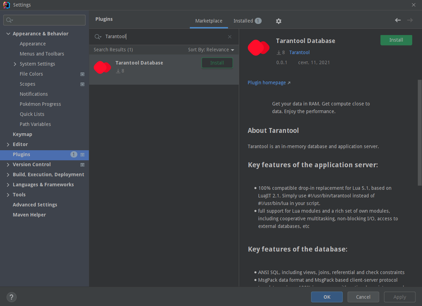422x306 pixels.
Task: Expand Build, Execution, Deployment section
Action: click(8, 175)
